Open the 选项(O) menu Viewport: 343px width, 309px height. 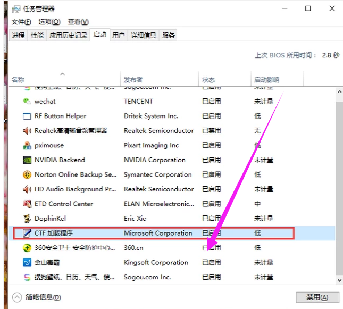[x=49, y=22]
